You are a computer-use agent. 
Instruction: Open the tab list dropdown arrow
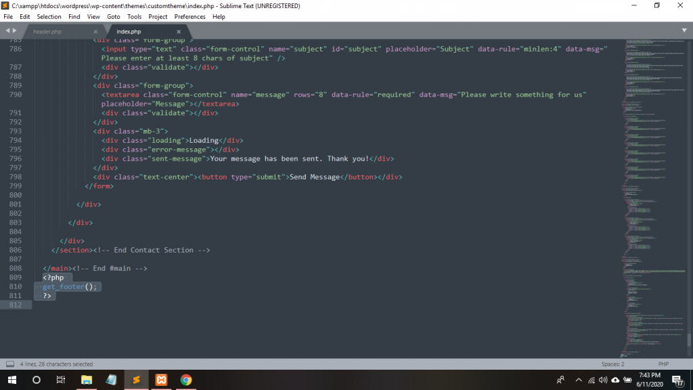click(x=684, y=31)
